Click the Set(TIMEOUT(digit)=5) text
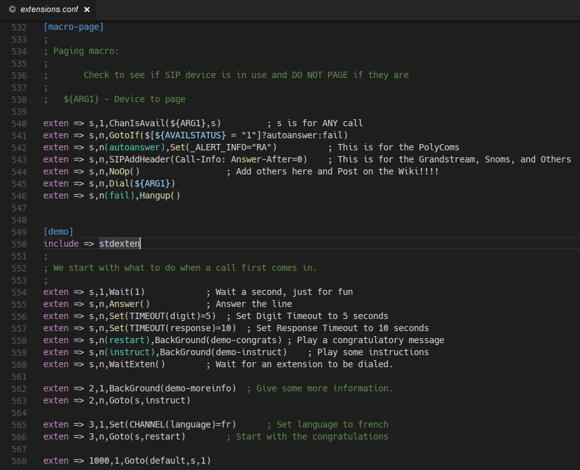This screenshot has width=580, height=470. pyautogui.click(x=162, y=316)
